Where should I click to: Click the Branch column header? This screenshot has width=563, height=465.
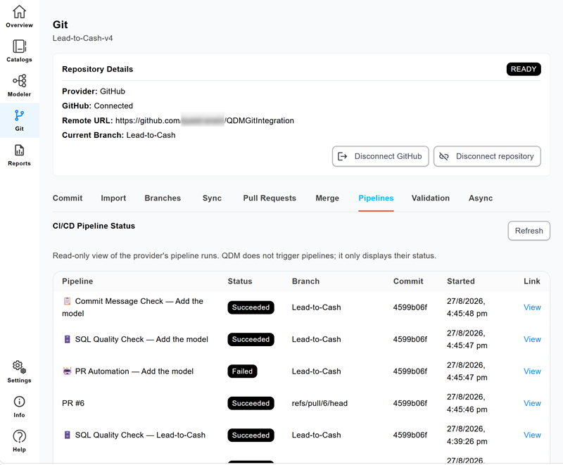click(305, 281)
